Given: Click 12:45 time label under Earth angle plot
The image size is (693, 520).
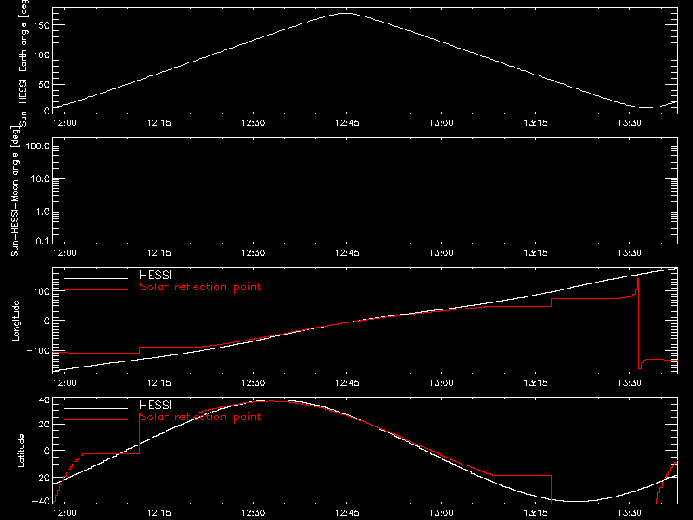Looking at the screenshot, I should tap(347, 123).
